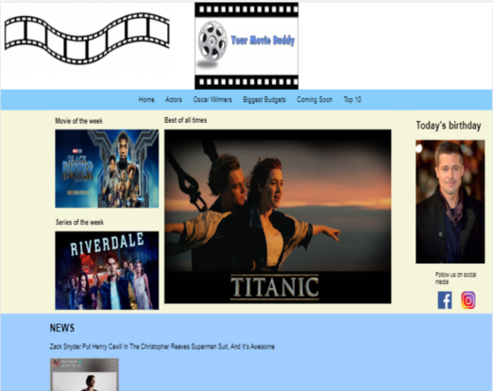
Task: Open the Instagram social media icon
Action: click(x=468, y=300)
